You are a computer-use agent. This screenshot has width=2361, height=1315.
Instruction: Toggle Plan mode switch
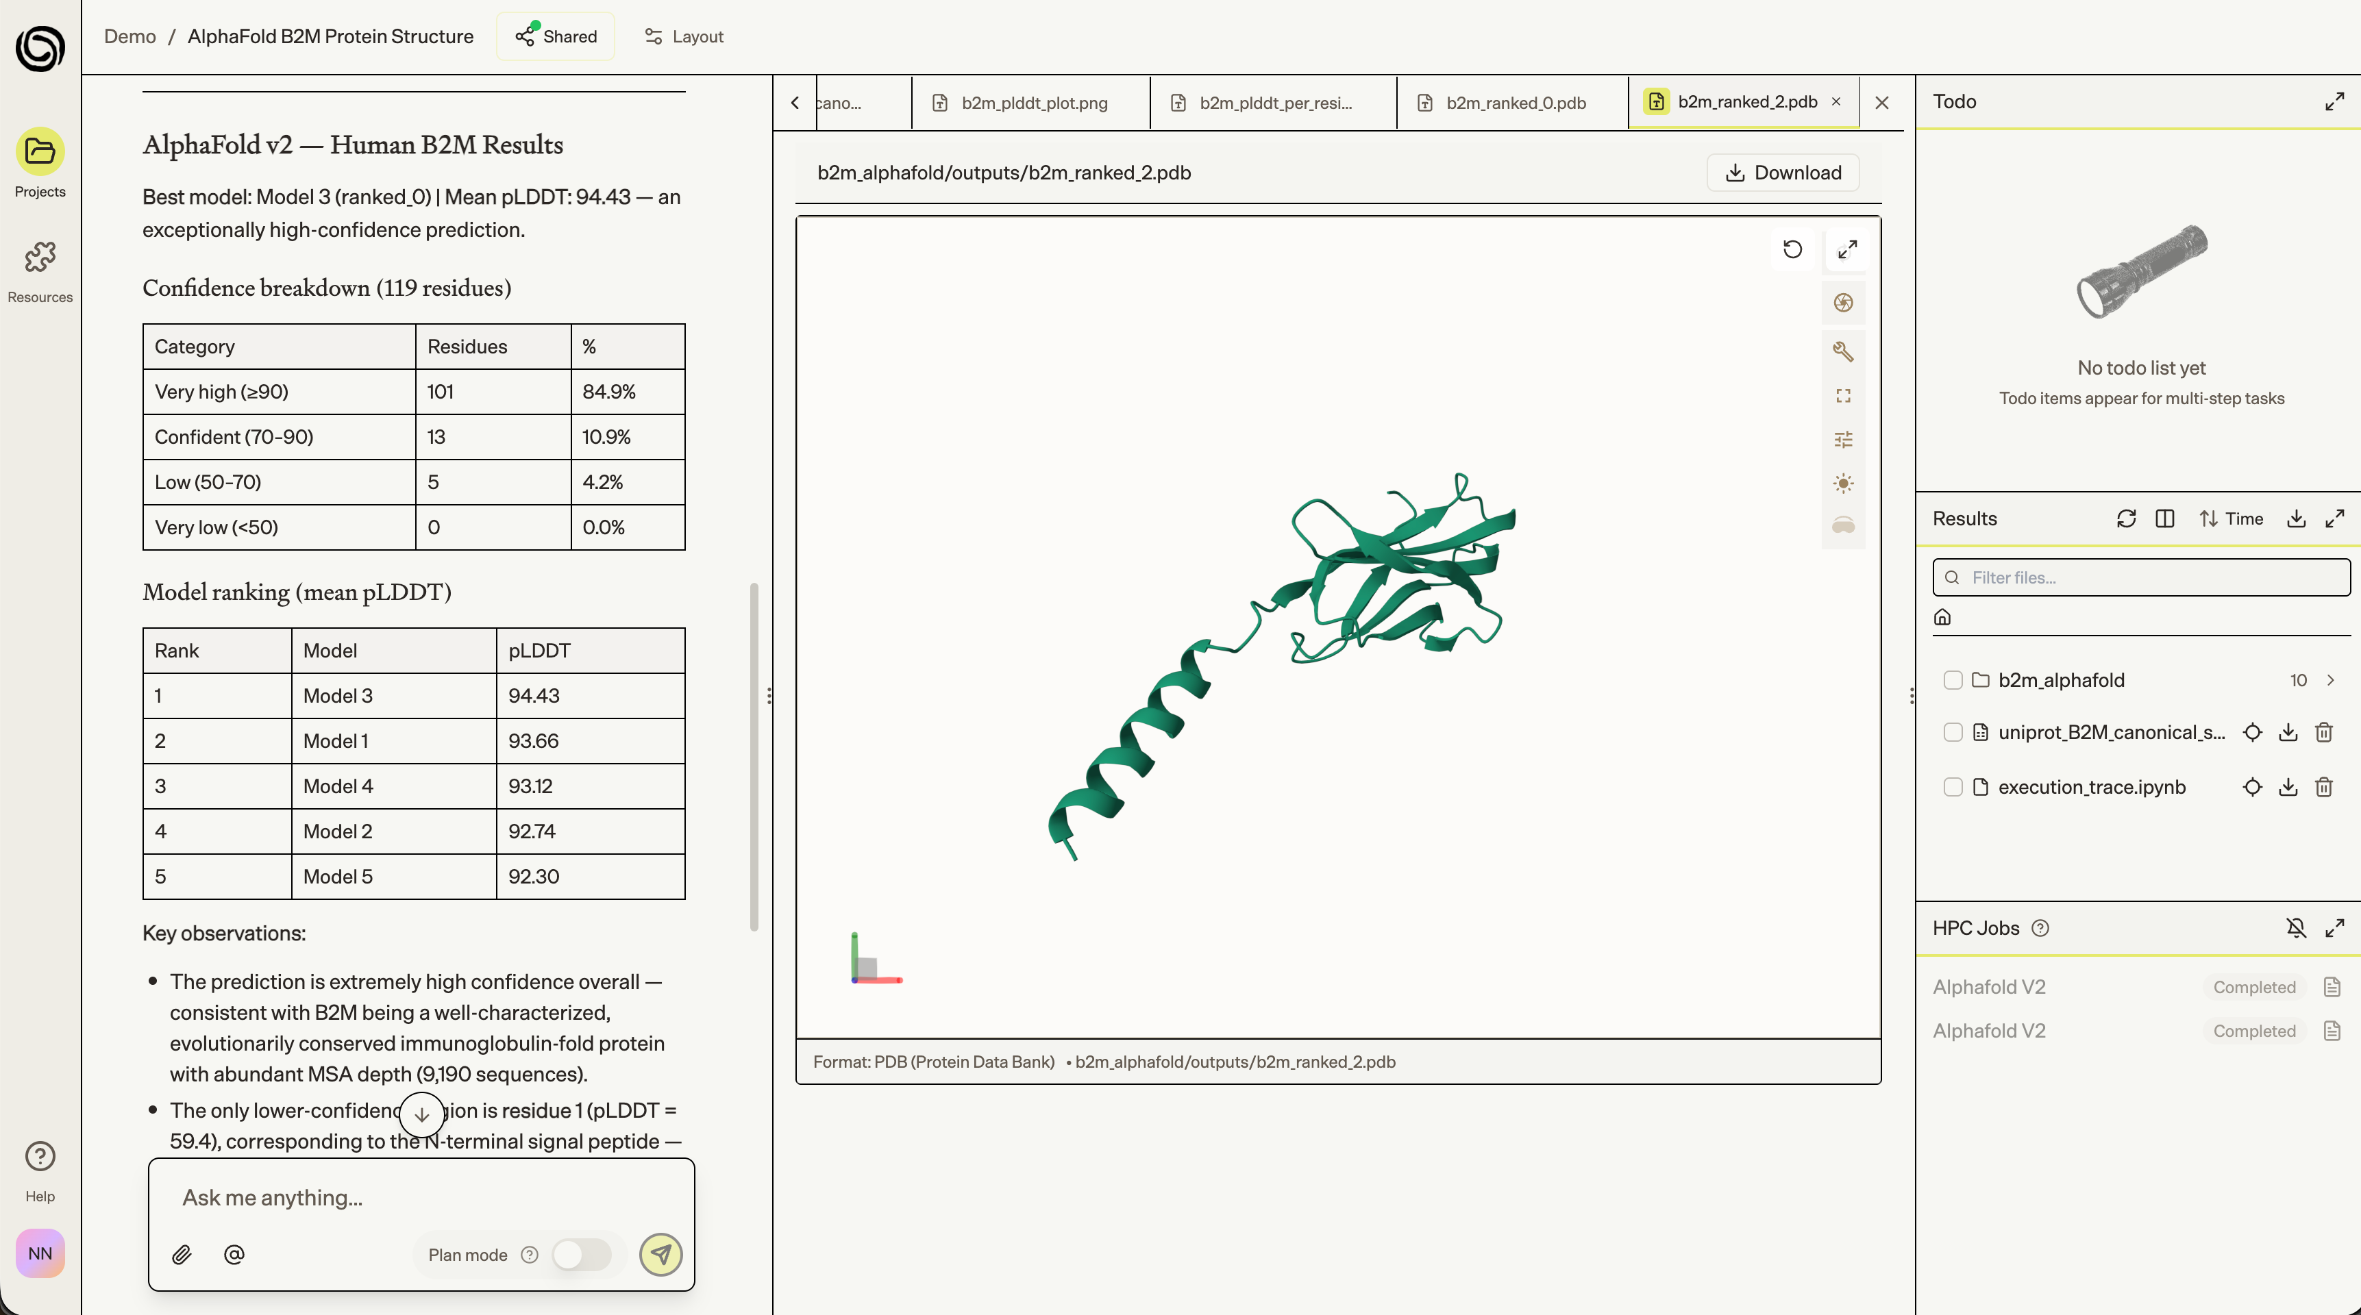tap(581, 1255)
